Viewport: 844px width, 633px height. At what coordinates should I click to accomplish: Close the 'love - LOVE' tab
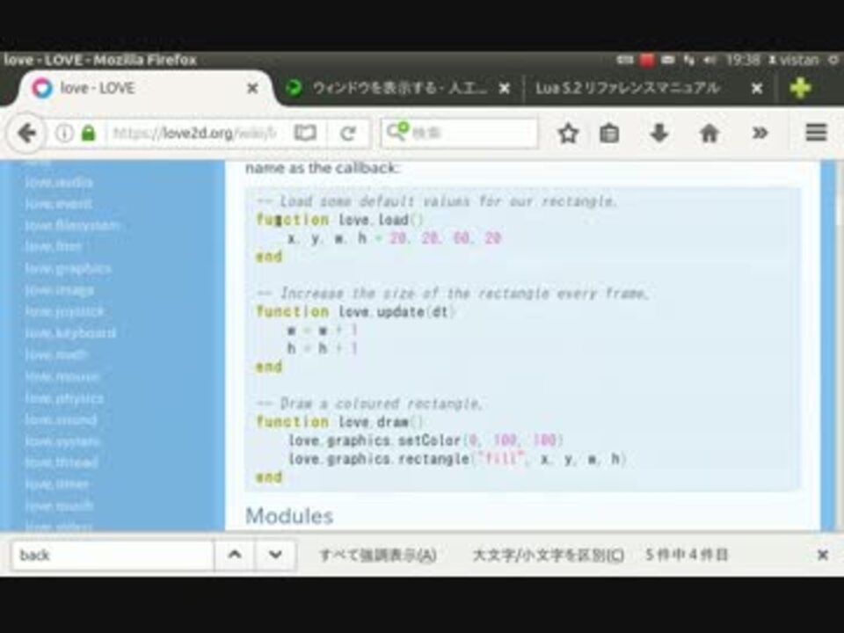click(252, 88)
